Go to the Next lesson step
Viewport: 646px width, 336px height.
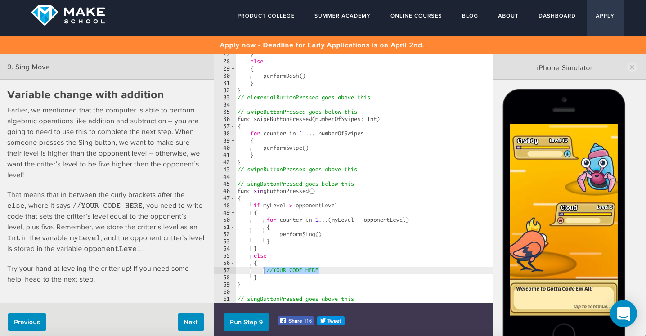pyautogui.click(x=190, y=322)
